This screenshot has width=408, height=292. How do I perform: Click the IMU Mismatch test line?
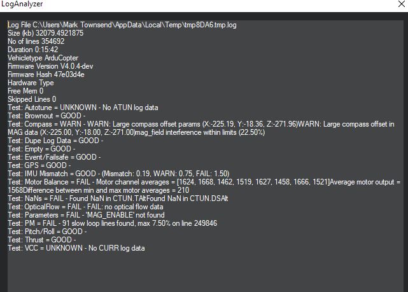click(x=118, y=174)
